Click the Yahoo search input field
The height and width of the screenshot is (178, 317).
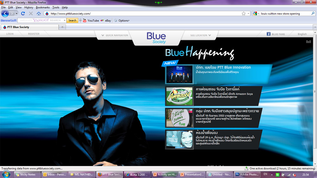tap(41, 20)
